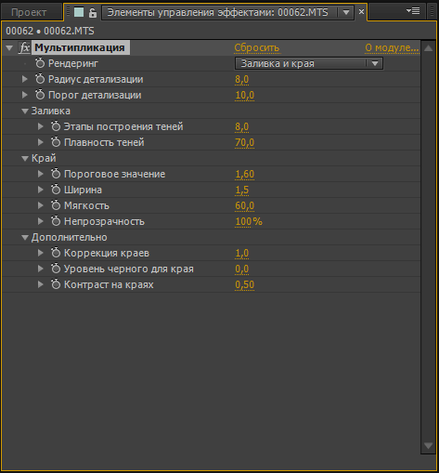Expand the Мягкость property

point(41,205)
